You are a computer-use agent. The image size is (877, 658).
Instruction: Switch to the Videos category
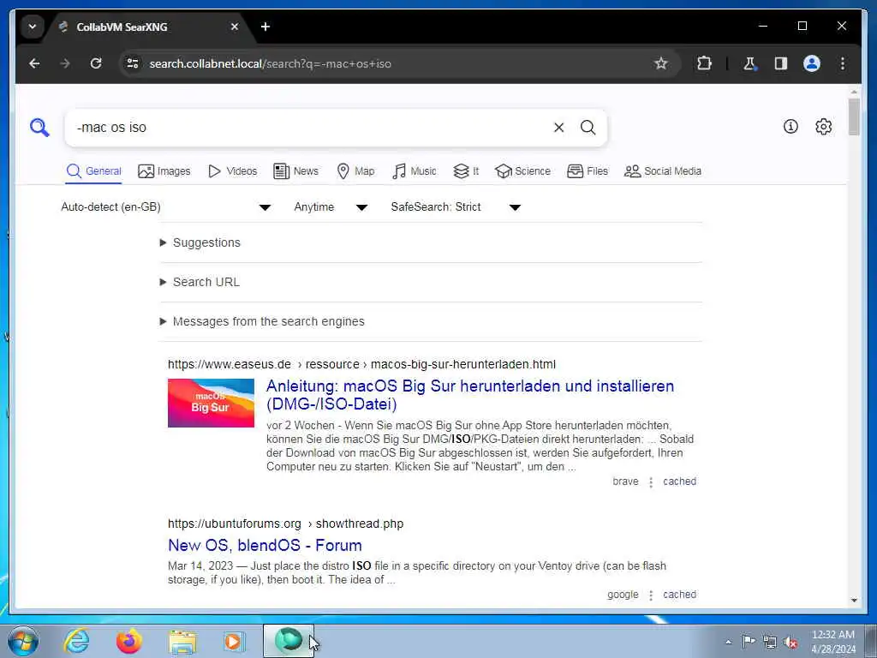click(232, 171)
